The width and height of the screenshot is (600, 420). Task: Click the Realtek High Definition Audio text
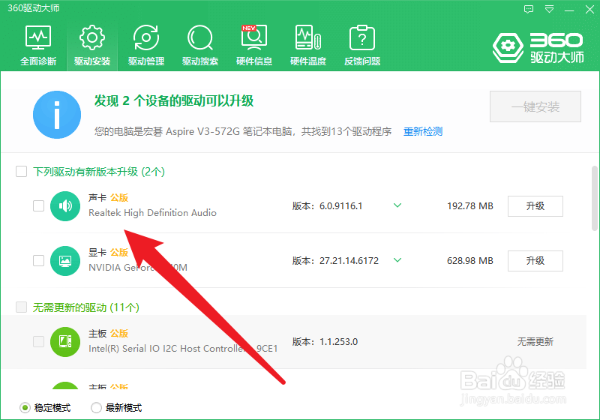click(x=152, y=213)
